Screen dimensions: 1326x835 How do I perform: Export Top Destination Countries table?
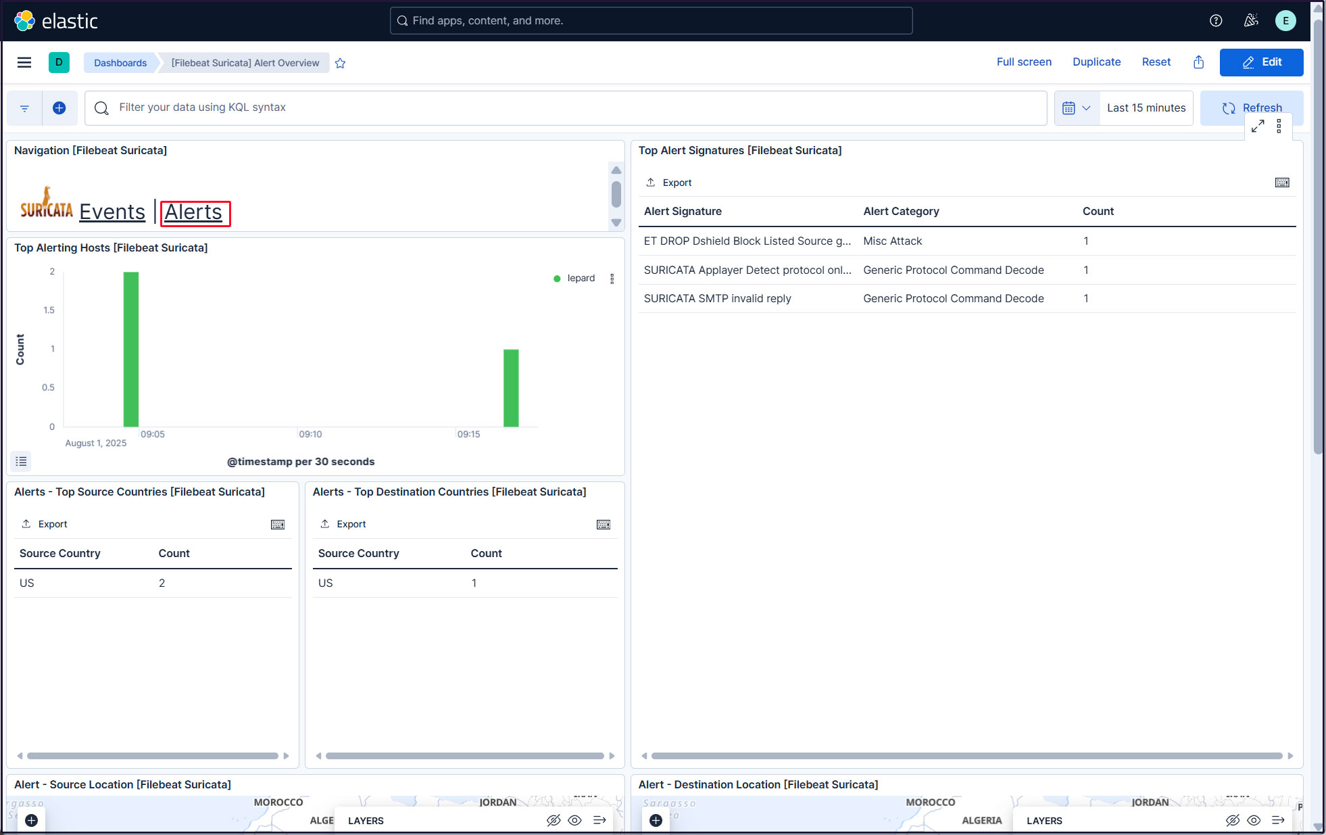tap(343, 525)
